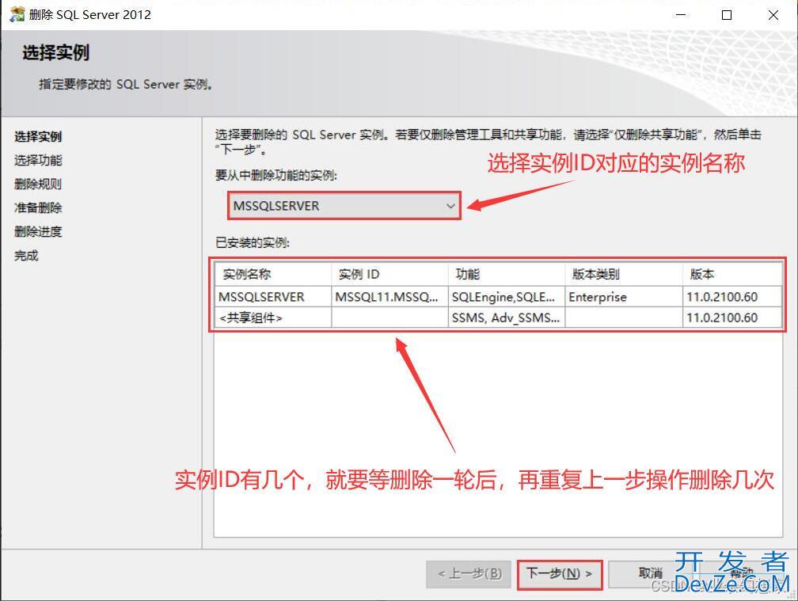Open the MSSQLSERVER instance dropdown
Image resolution: width=798 pixels, height=601 pixels.
344,206
